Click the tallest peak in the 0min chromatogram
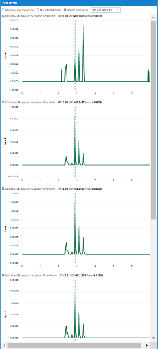Viewport: 158px width, 349px height. pos(83,53)
